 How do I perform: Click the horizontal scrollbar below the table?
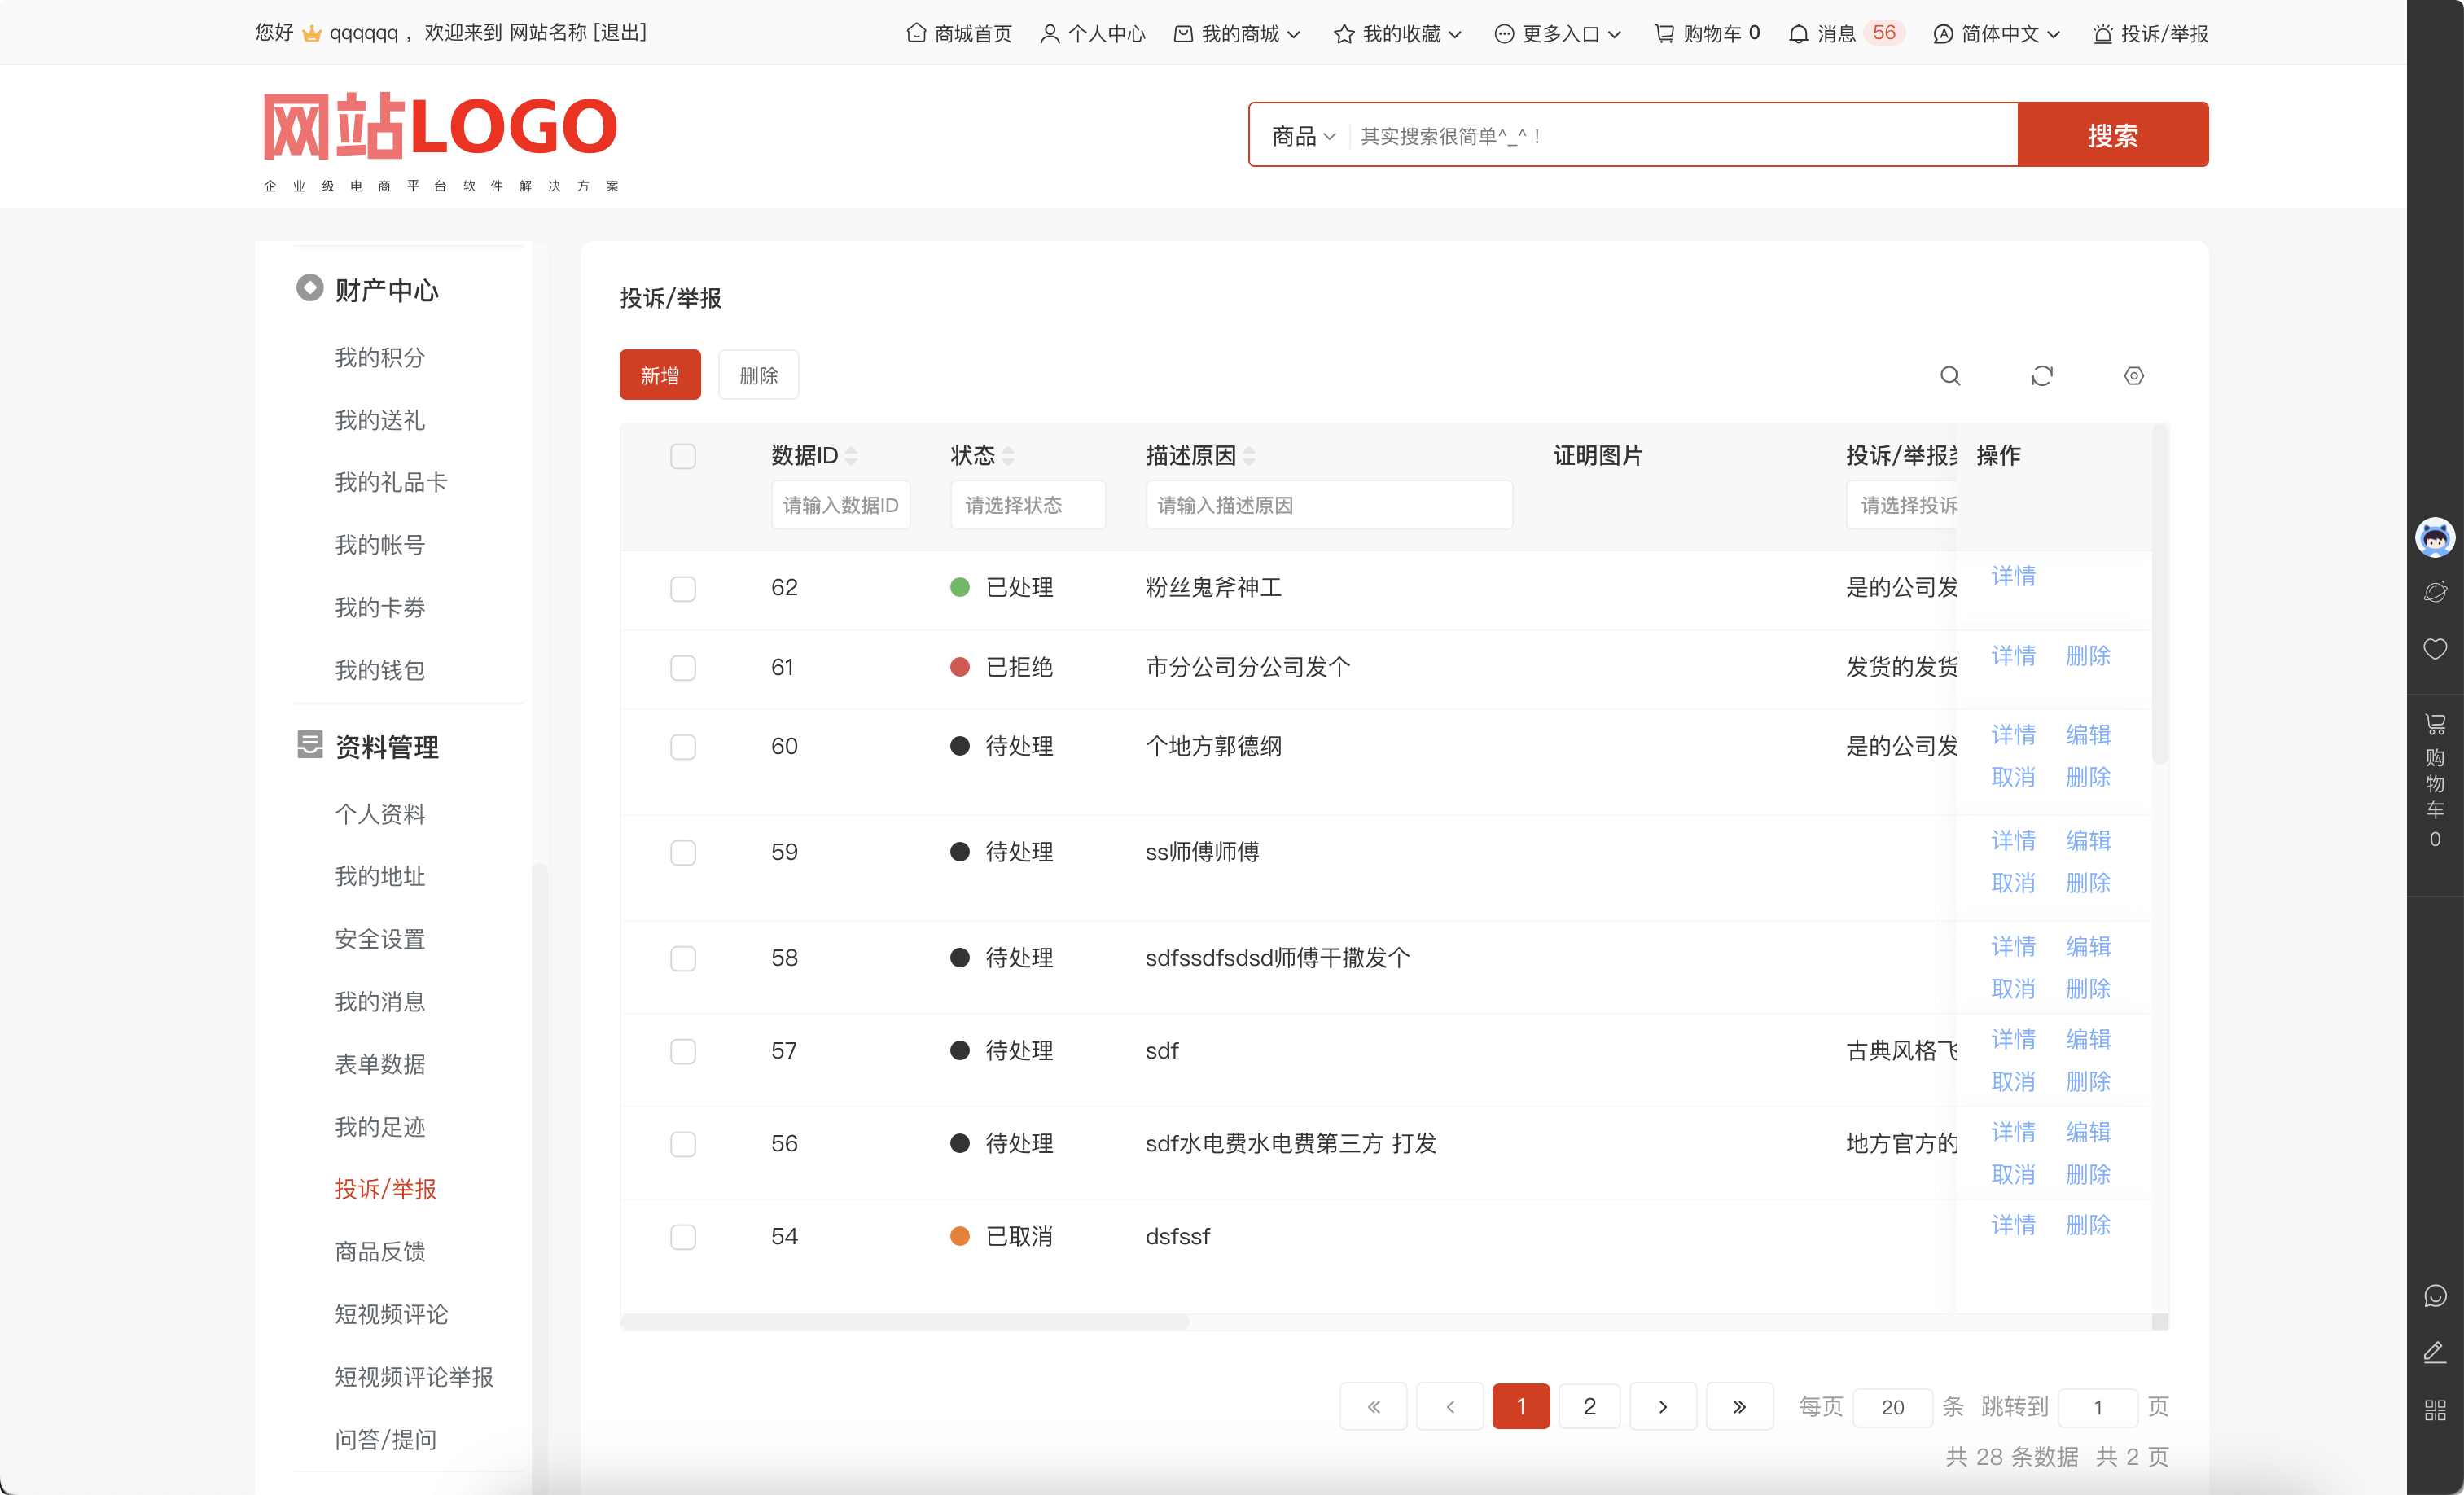(x=905, y=1322)
